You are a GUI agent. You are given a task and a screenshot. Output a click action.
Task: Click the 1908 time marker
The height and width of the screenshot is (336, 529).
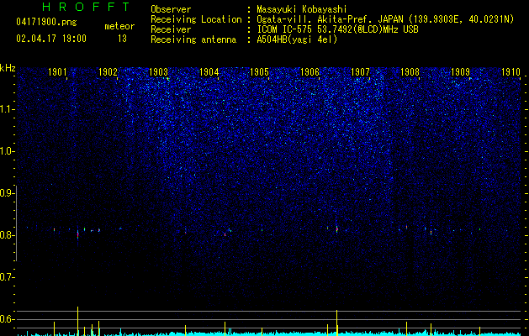(x=410, y=72)
